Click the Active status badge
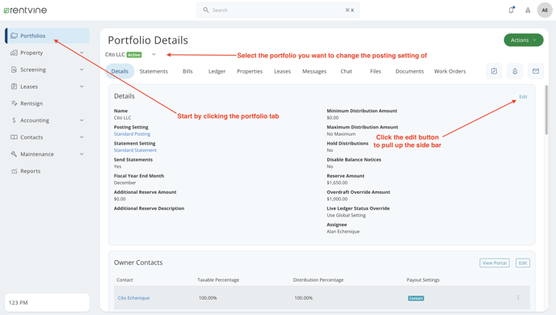556x315 pixels. click(134, 55)
